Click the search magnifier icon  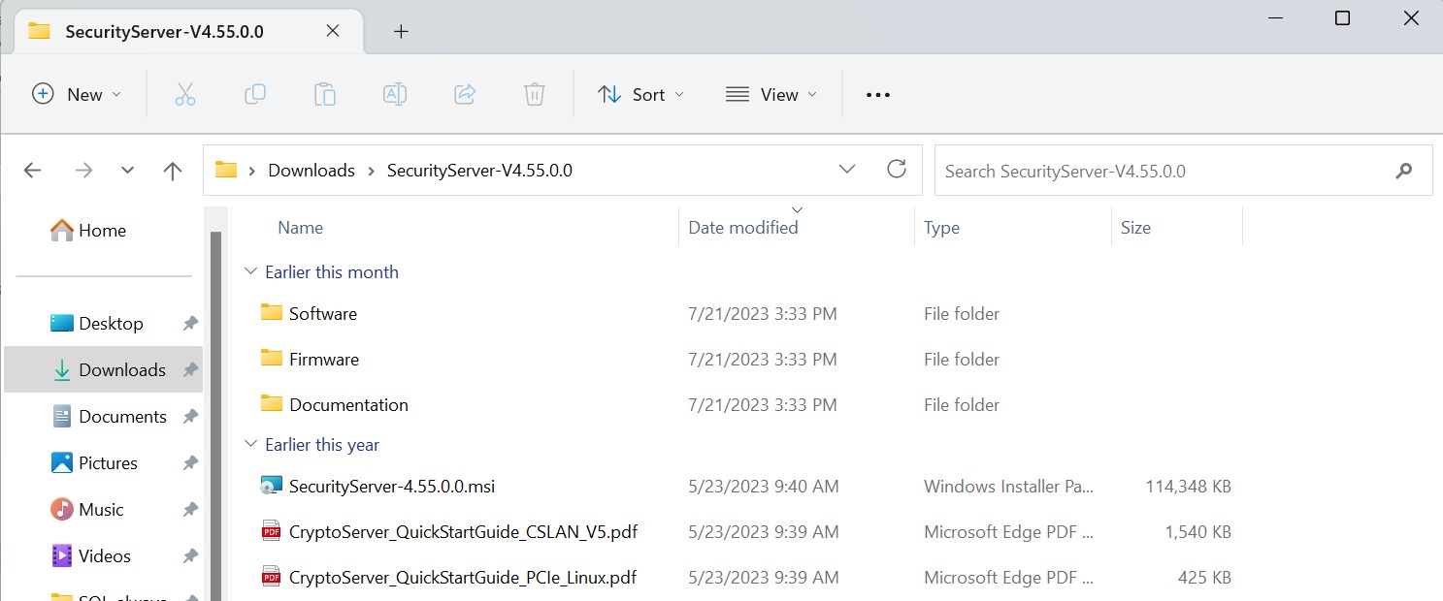(x=1403, y=171)
